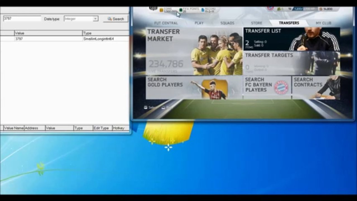Click the Value column header in results
The image size is (357, 201).
[x=48, y=33]
